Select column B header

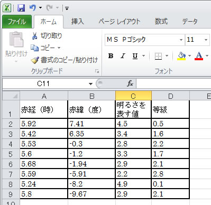(x=92, y=96)
